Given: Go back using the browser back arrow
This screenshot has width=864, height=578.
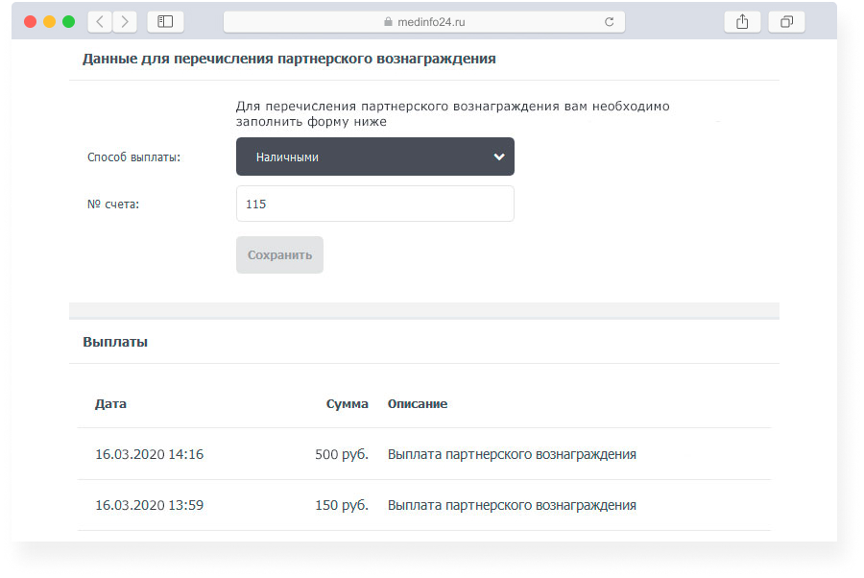Looking at the screenshot, I should 100,22.
